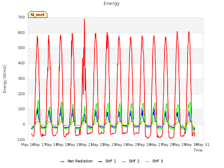Click the May 16 x-axis label
The height and width of the screenshot is (168, 224).
[28, 145]
